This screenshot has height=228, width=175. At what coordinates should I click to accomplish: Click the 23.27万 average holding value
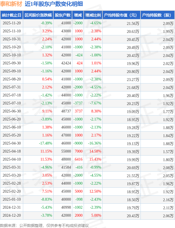tap(133, 79)
